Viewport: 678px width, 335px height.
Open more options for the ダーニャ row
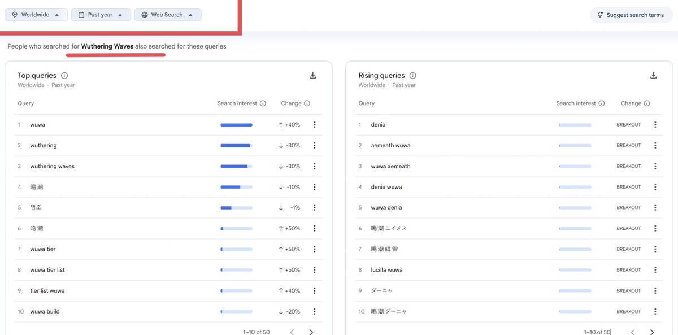655,291
